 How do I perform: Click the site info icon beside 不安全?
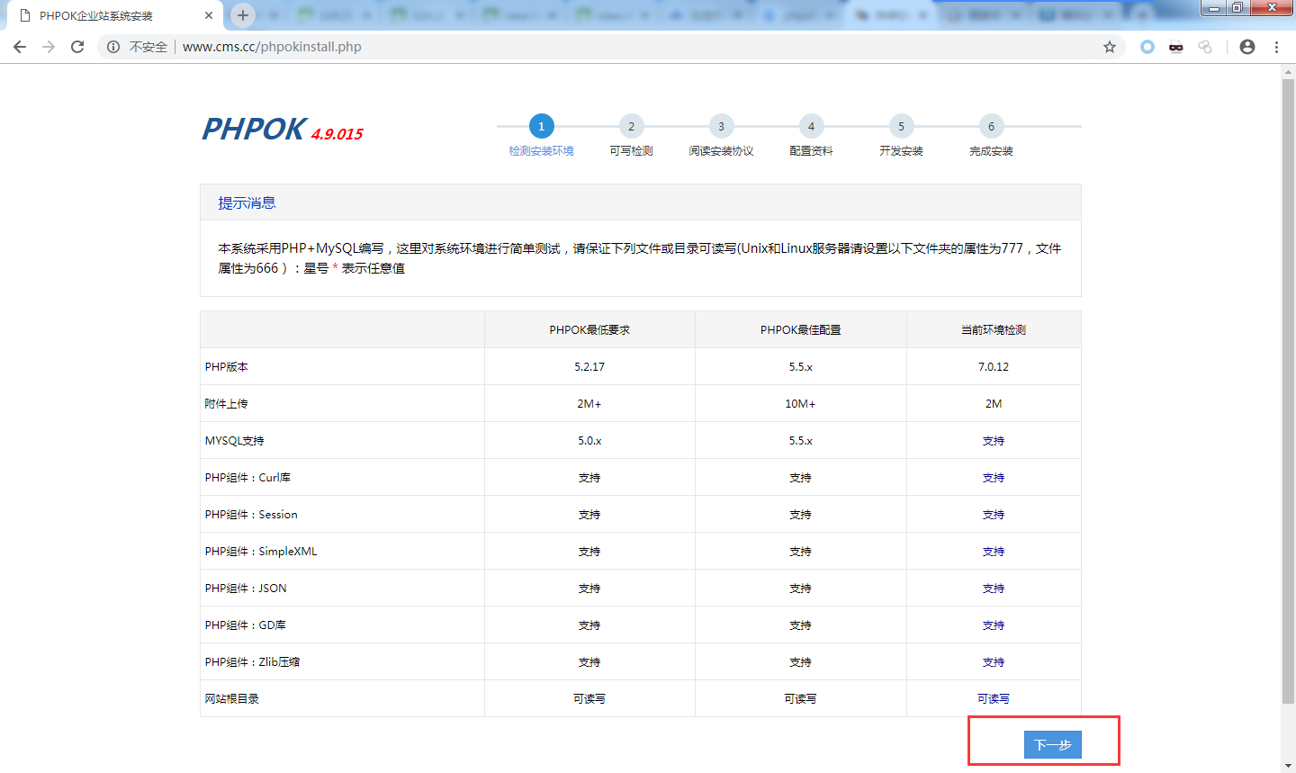113,47
